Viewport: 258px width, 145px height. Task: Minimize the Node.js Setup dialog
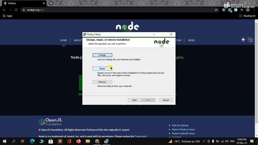point(154,34)
